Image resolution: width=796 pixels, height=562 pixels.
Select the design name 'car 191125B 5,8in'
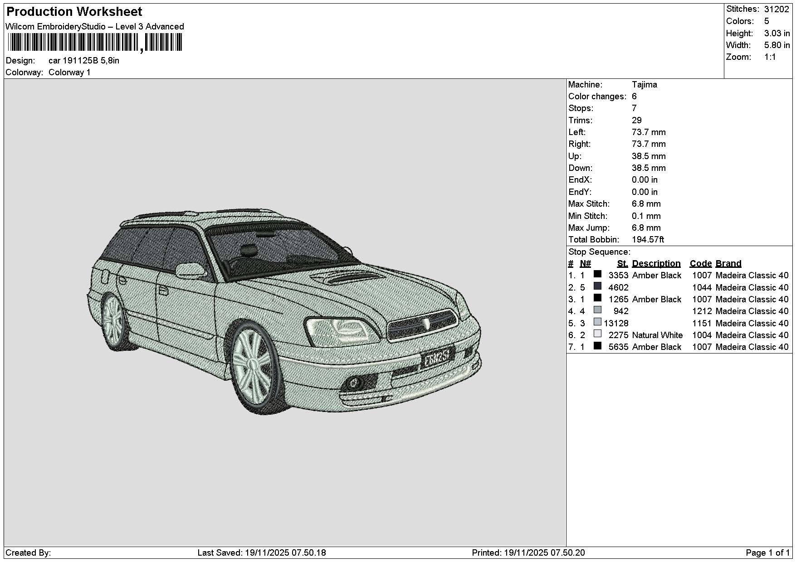pos(84,61)
